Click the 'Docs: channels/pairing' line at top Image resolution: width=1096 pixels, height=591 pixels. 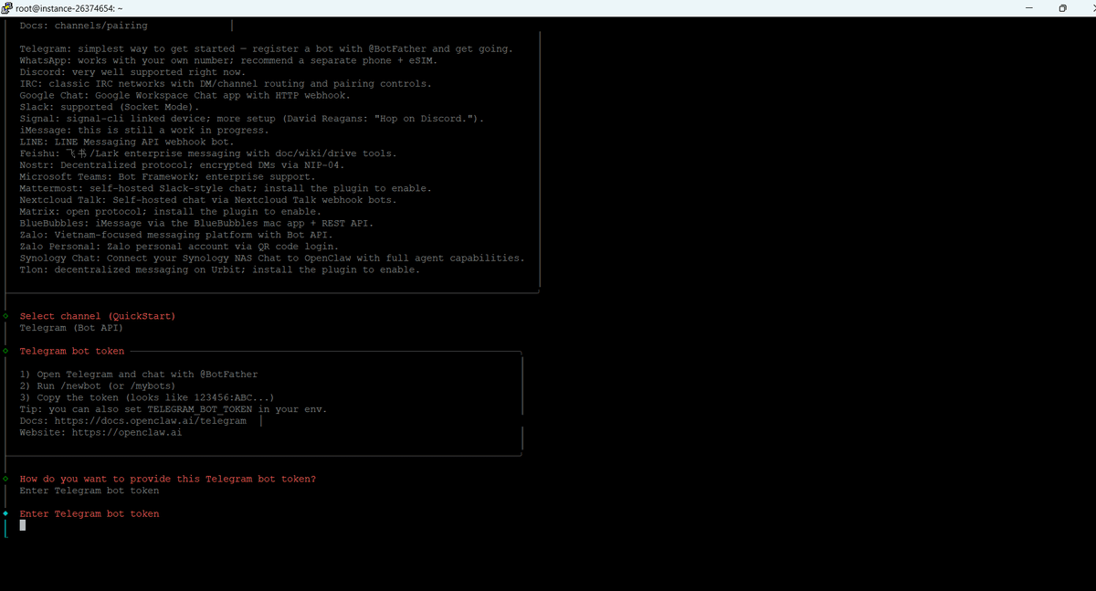click(x=83, y=26)
